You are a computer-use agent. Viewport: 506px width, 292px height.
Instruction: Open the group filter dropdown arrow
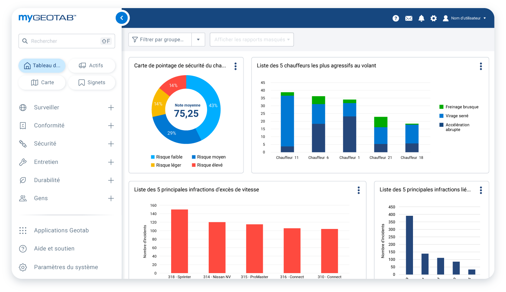coord(198,39)
